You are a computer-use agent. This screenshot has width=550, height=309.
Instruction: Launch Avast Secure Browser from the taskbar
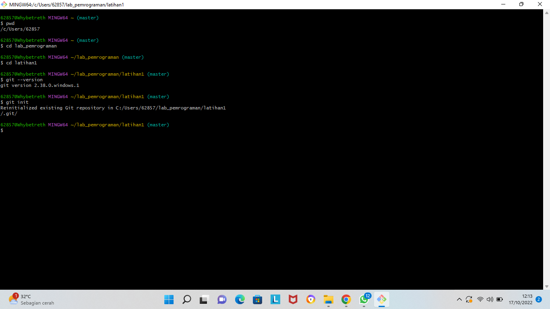coord(310,299)
